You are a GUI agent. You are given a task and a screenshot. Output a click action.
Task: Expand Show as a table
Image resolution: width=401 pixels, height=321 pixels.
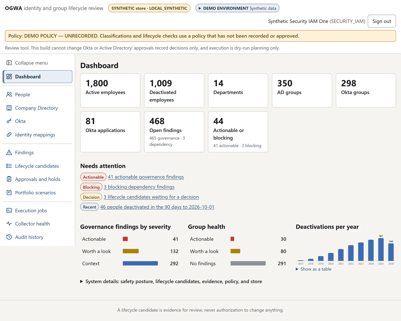pyautogui.click(x=314, y=269)
